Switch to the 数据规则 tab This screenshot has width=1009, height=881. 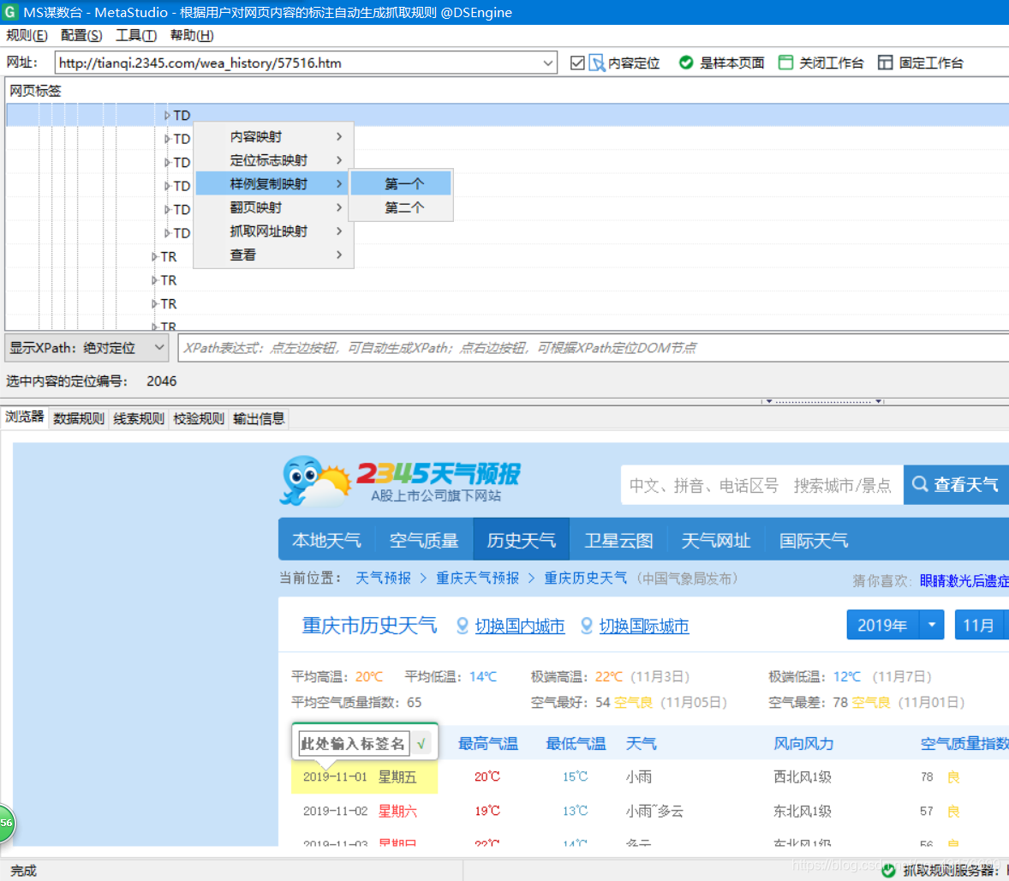(79, 418)
